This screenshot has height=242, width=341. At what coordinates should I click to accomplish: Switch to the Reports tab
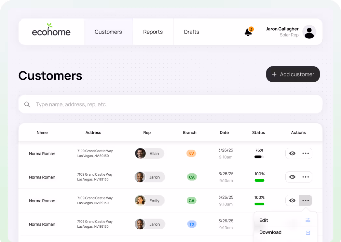tap(153, 32)
